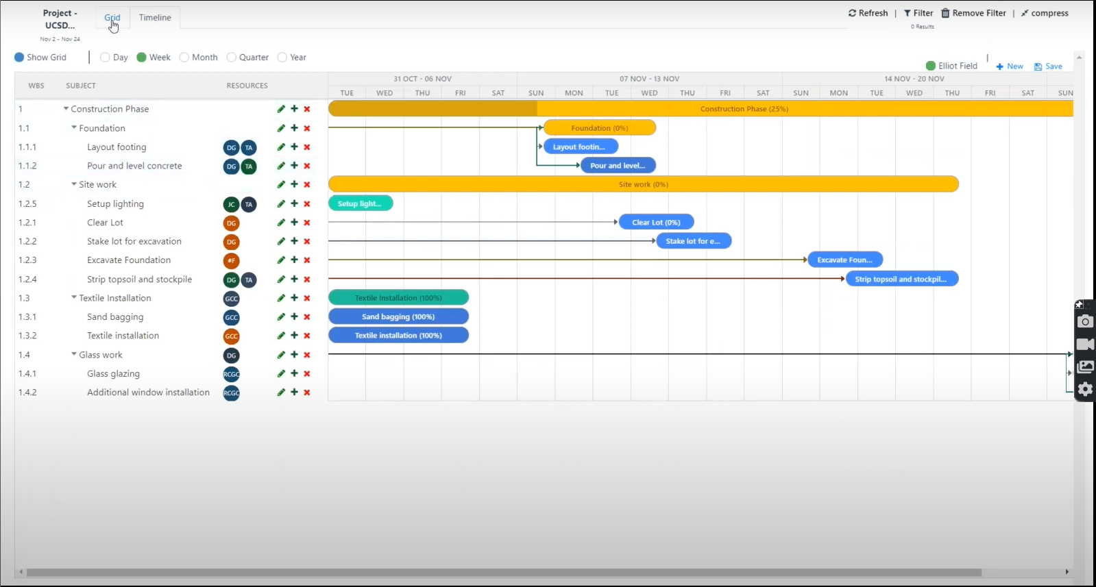This screenshot has height=587, width=1096.
Task: Add a subtask under Foundation with plus icon
Action: click(294, 128)
